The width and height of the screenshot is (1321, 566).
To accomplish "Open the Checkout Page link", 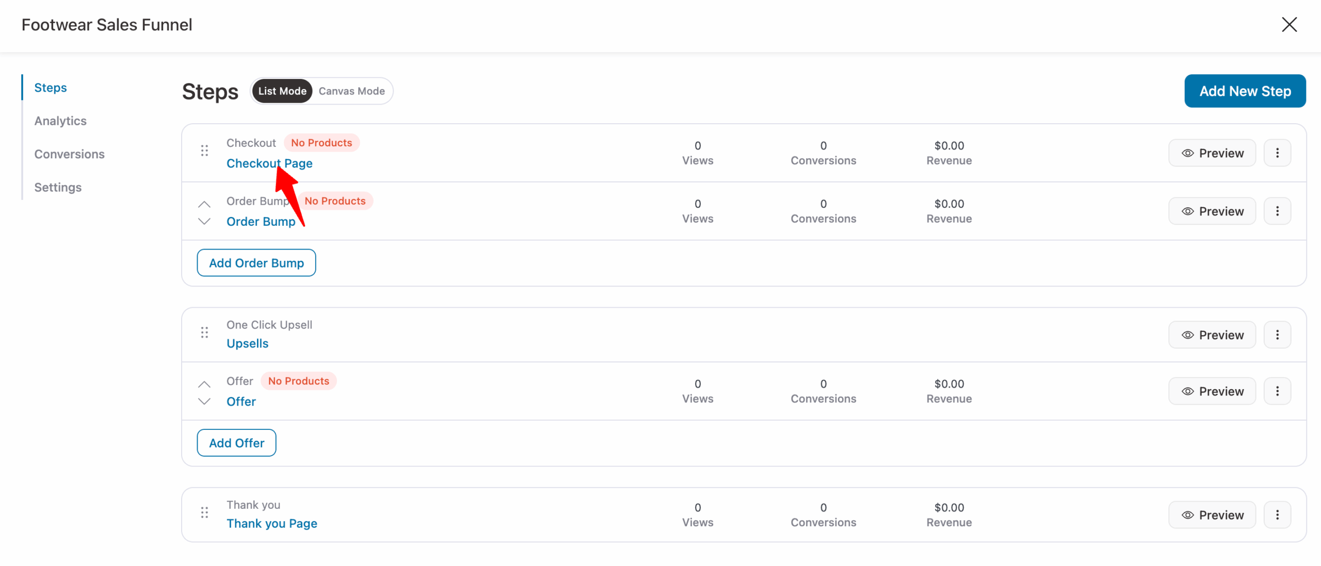I will 269,163.
